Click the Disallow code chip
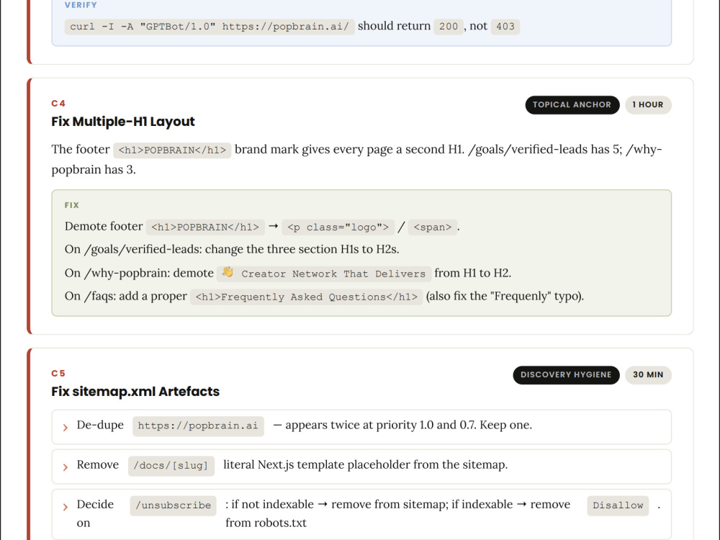 click(618, 505)
